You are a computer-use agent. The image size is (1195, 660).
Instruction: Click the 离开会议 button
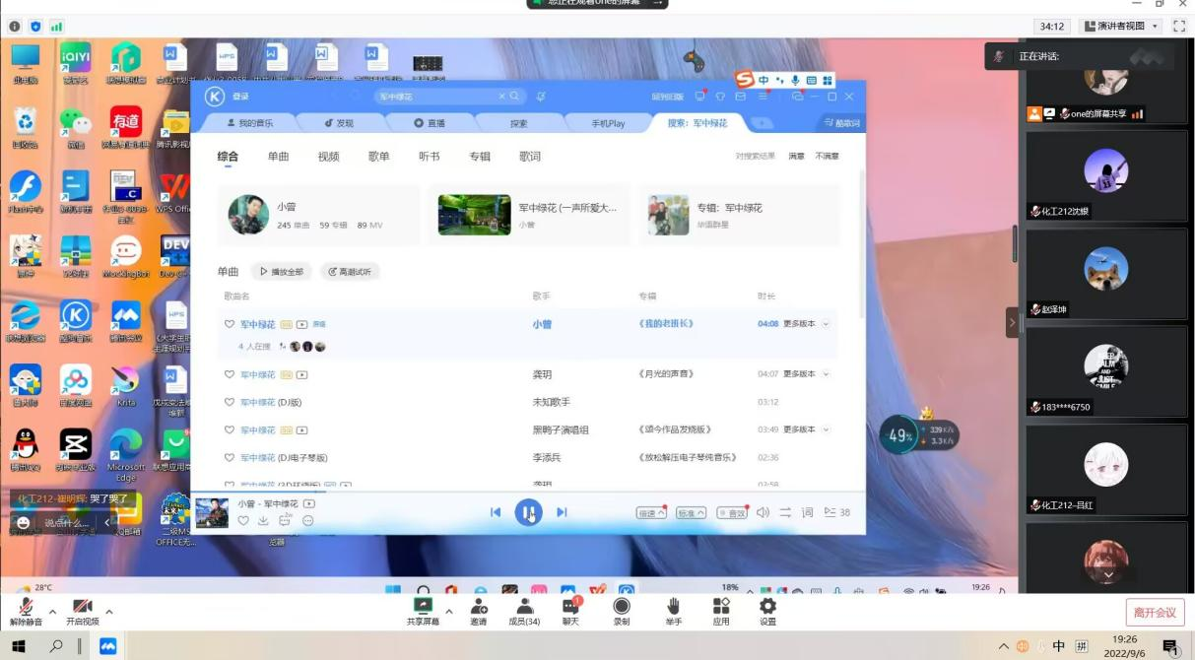coord(1155,613)
